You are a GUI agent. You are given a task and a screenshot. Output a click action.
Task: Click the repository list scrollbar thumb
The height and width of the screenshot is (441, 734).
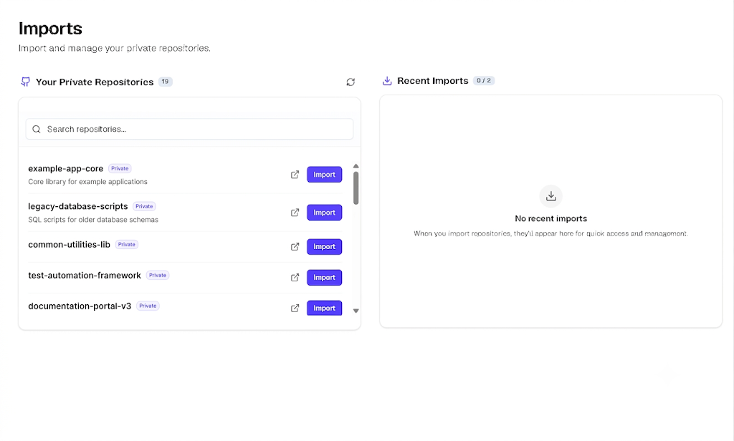(356, 188)
